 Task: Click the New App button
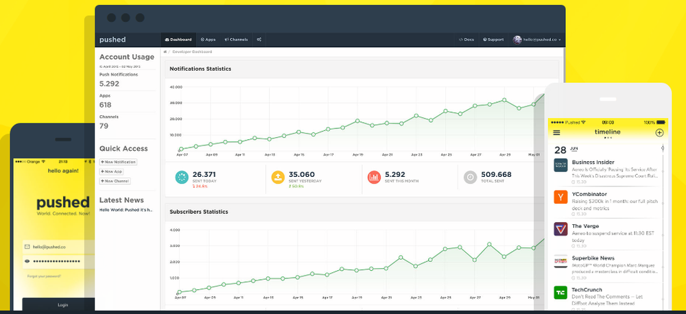point(112,171)
